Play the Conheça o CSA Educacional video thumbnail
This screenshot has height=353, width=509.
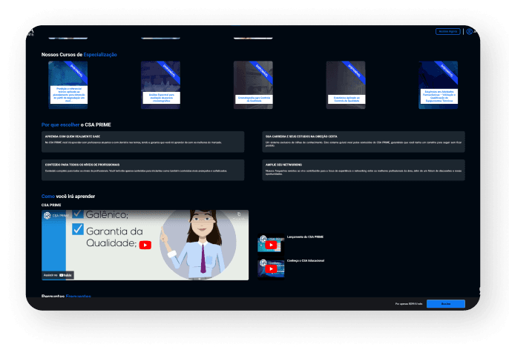(x=271, y=268)
